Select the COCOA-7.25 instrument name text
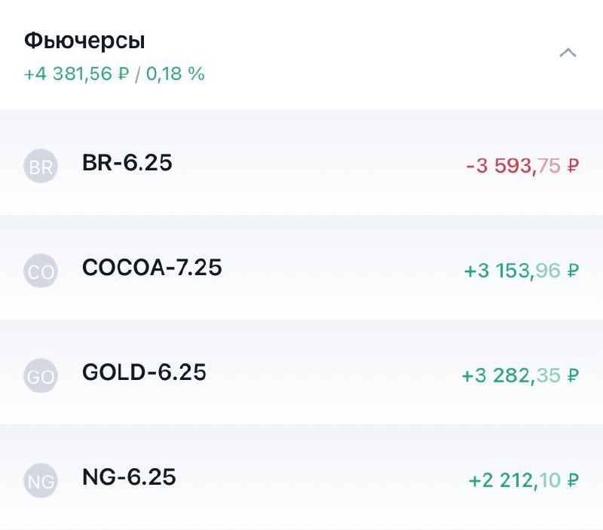603x530 pixels. point(151,268)
